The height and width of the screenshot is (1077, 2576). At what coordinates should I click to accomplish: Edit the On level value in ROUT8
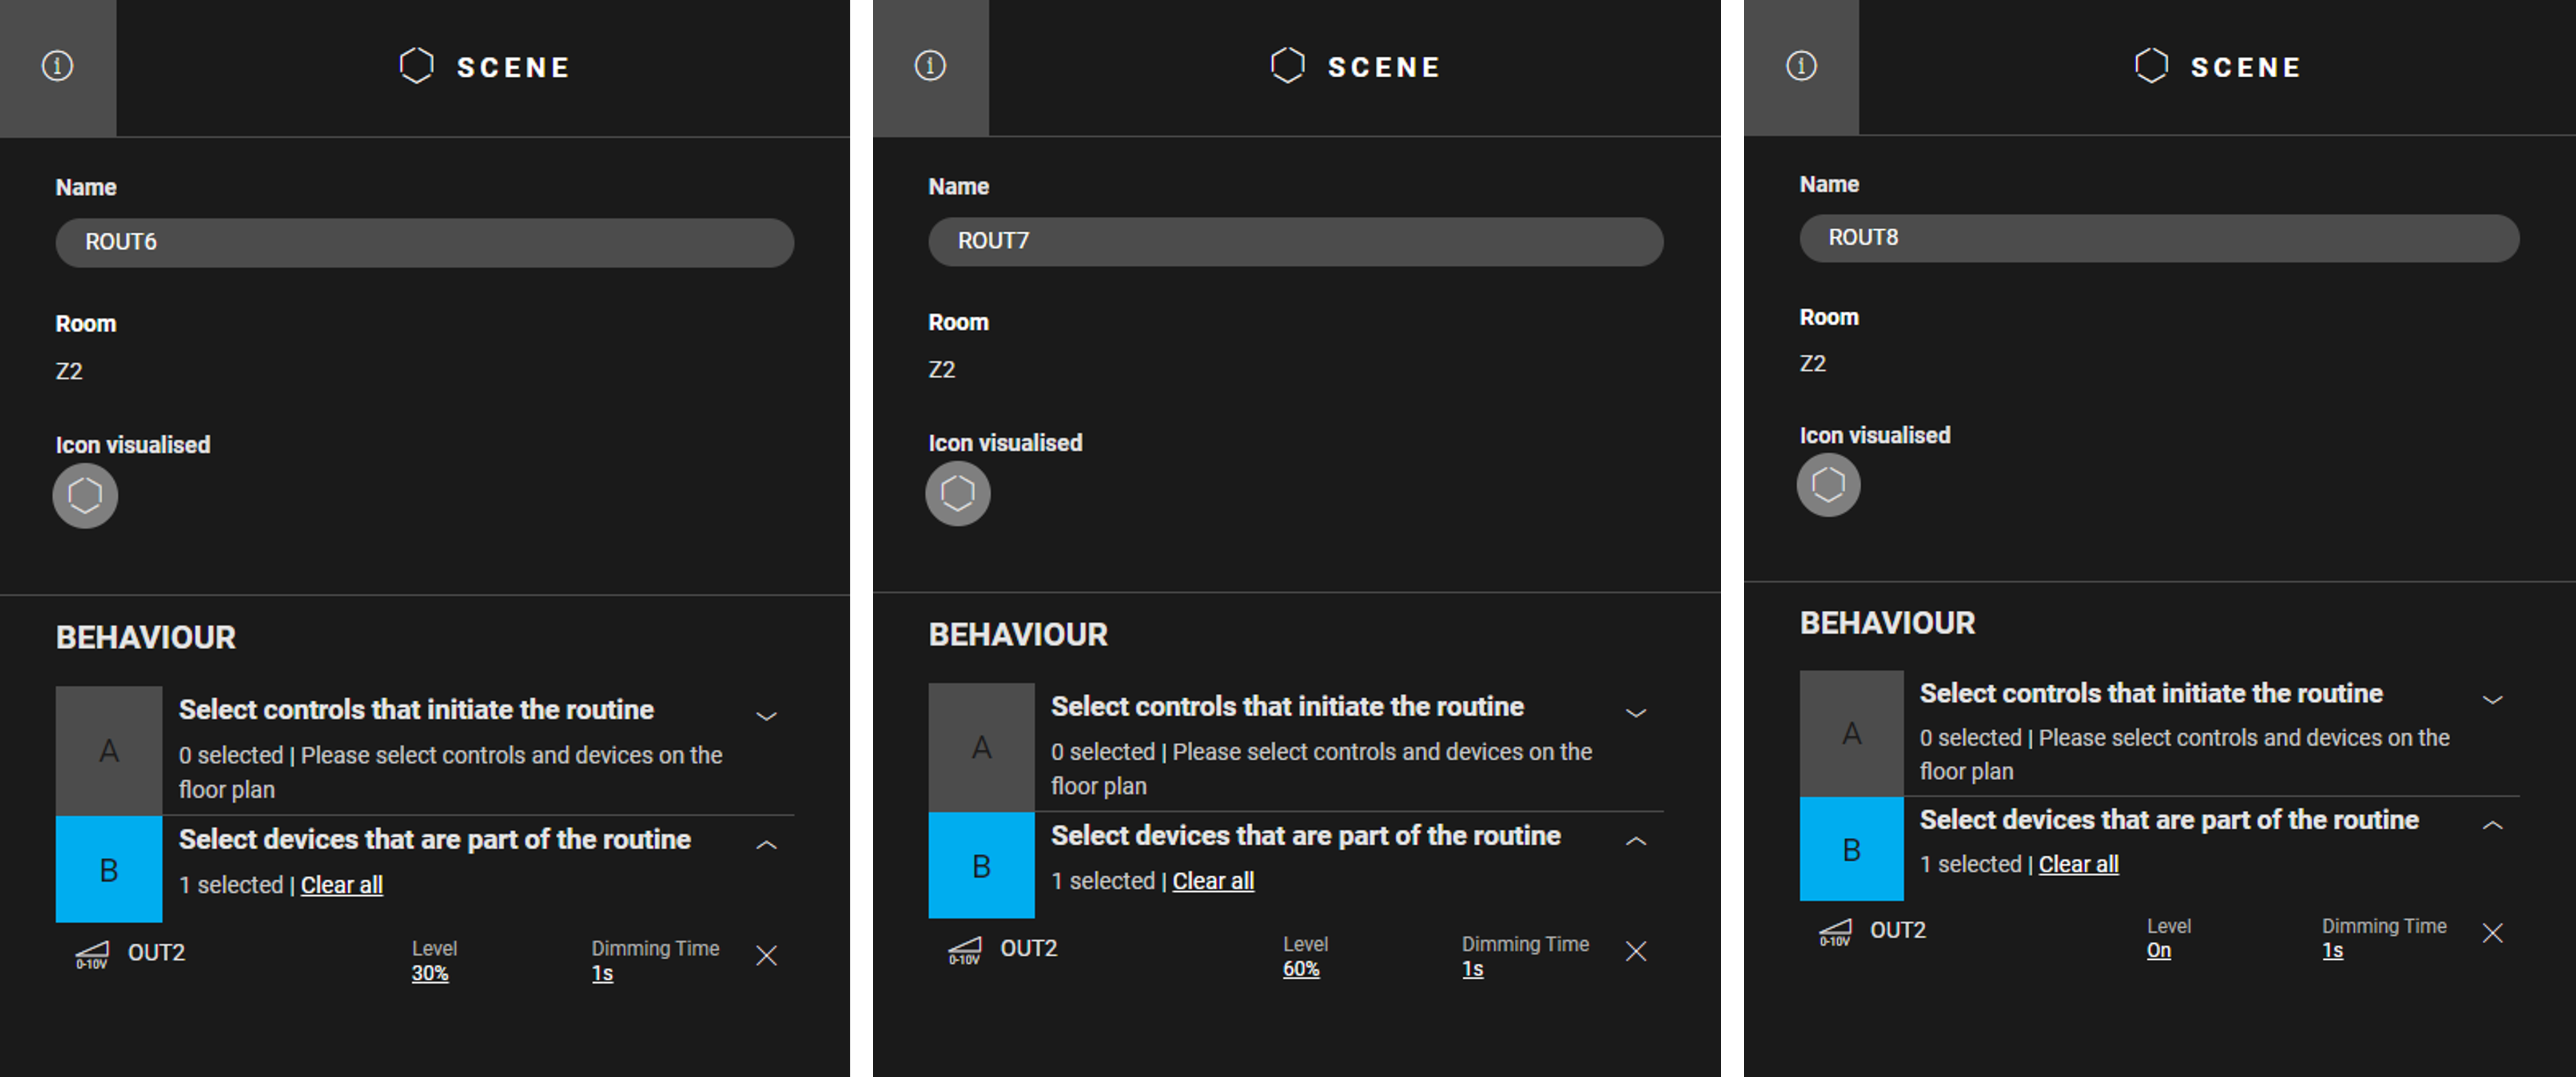[2159, 950]
